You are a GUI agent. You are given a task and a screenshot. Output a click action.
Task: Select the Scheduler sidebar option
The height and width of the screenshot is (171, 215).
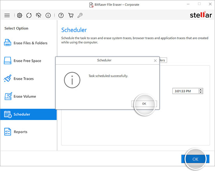click(x=29, y=114)
